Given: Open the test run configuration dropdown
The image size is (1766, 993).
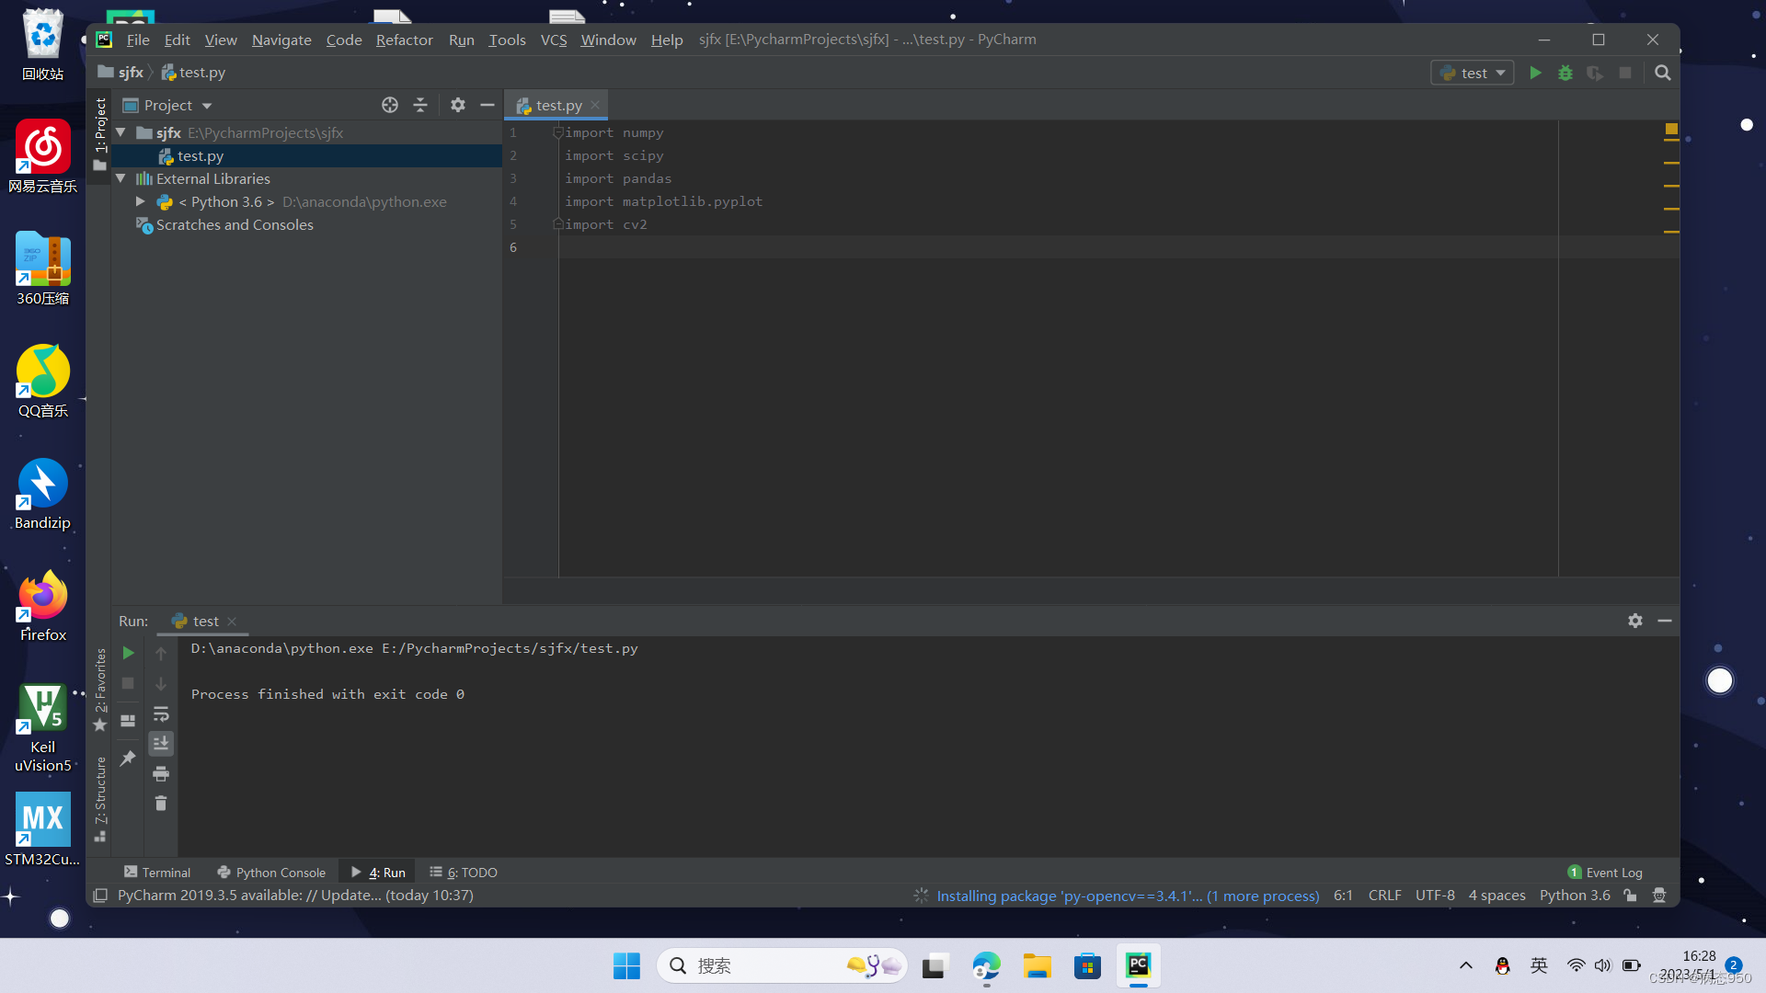Looking at the screenshot, I should coord(1473,73).
